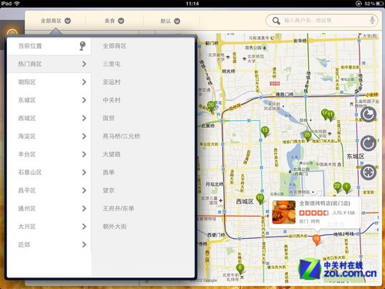
Task: Focus the merchant name search field
Action: pyautogui.click(x=322, y=20)
